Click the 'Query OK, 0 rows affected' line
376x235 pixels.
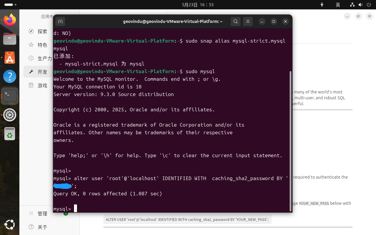(108, 194)
